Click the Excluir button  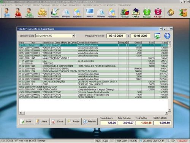[x=58, y=122]
